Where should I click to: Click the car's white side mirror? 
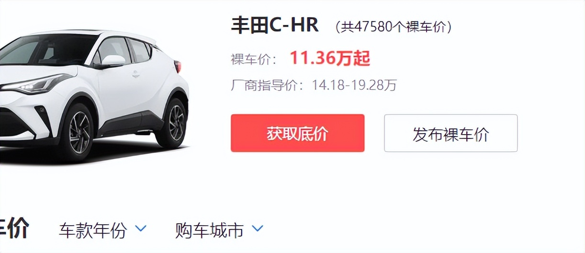pyautogui.click(x=112, y=61)
